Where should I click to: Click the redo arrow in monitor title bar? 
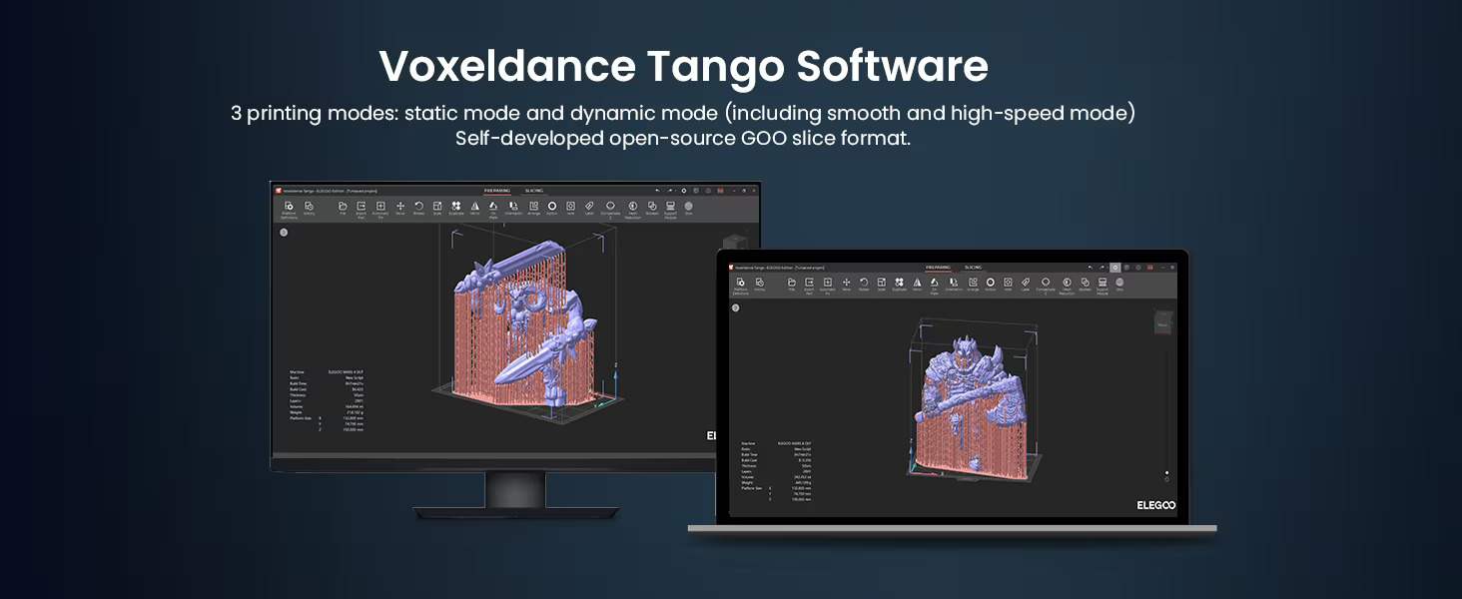click(x=670, y=191)
